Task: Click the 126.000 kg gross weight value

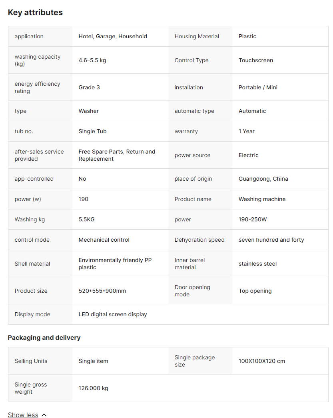Action: (x=93, y=388)
